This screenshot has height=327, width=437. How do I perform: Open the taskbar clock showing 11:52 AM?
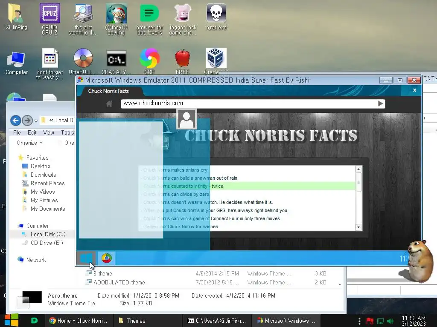click(x=414, y=321)
